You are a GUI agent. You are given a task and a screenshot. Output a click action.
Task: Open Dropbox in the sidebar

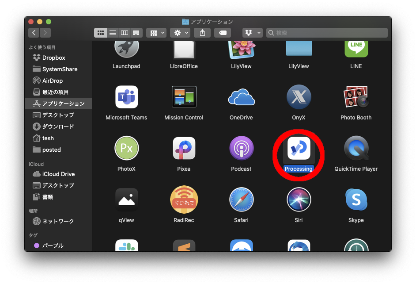58,58
